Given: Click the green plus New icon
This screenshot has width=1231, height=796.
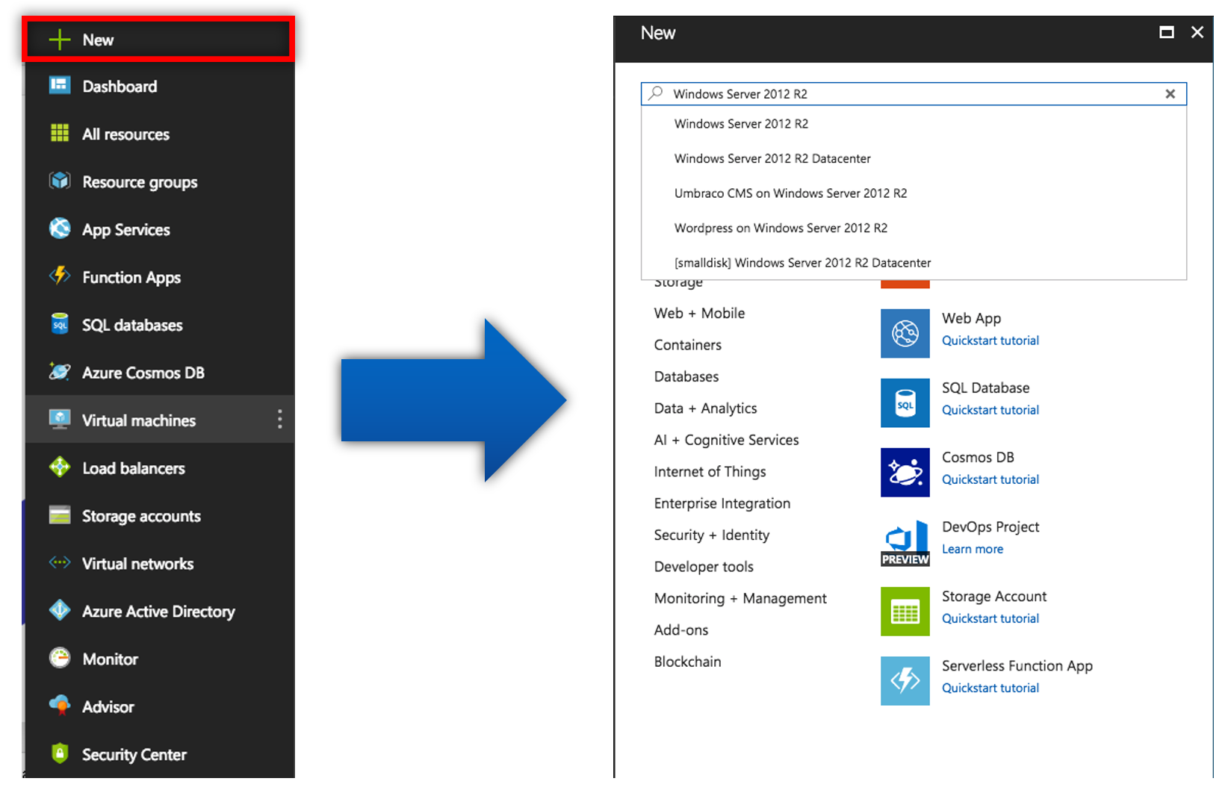Looking at the screenshot, I should tap(60, 40).
